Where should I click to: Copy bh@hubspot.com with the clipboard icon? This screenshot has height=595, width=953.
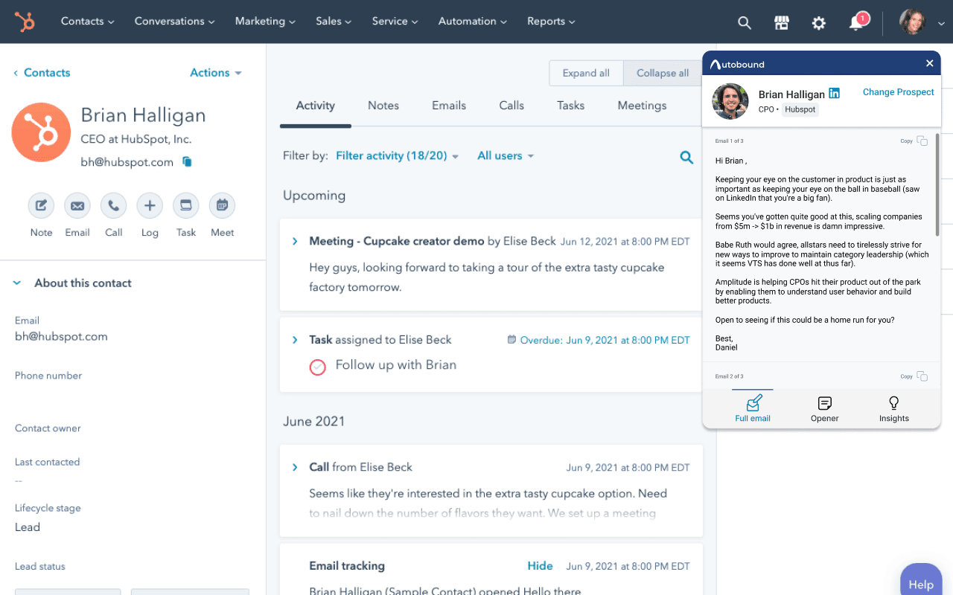pyautogui.click(x=186, y=161)
